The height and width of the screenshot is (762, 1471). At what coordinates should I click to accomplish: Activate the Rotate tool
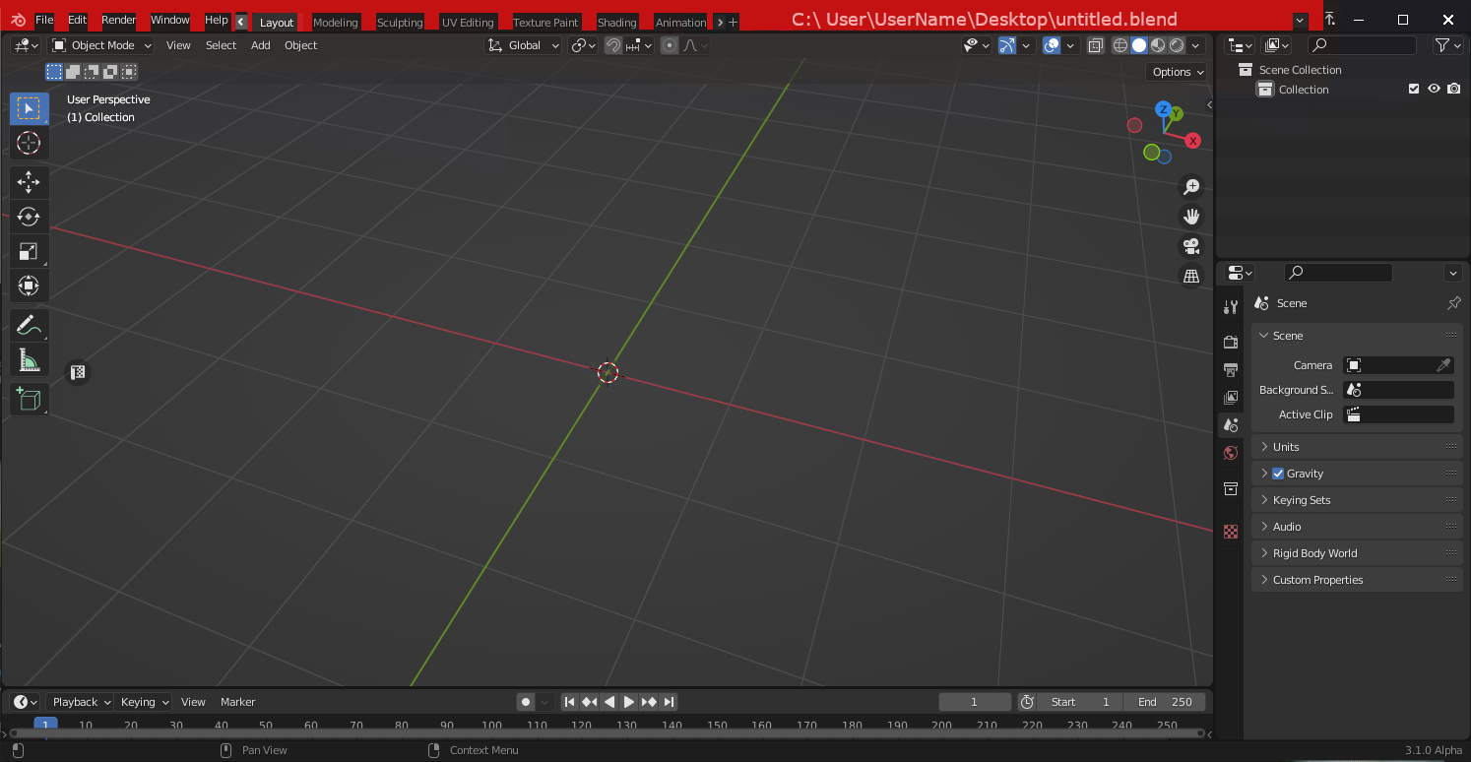29,217
